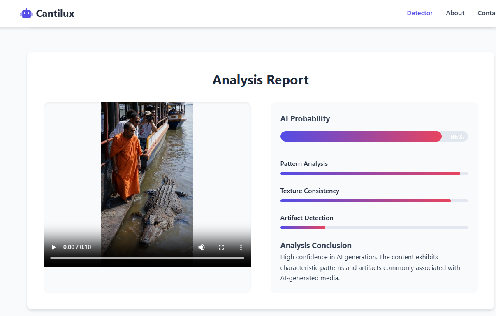Viewport: 496px width, 316px height.
Task: Click the AI Probability label
Action: coord(305,119)
